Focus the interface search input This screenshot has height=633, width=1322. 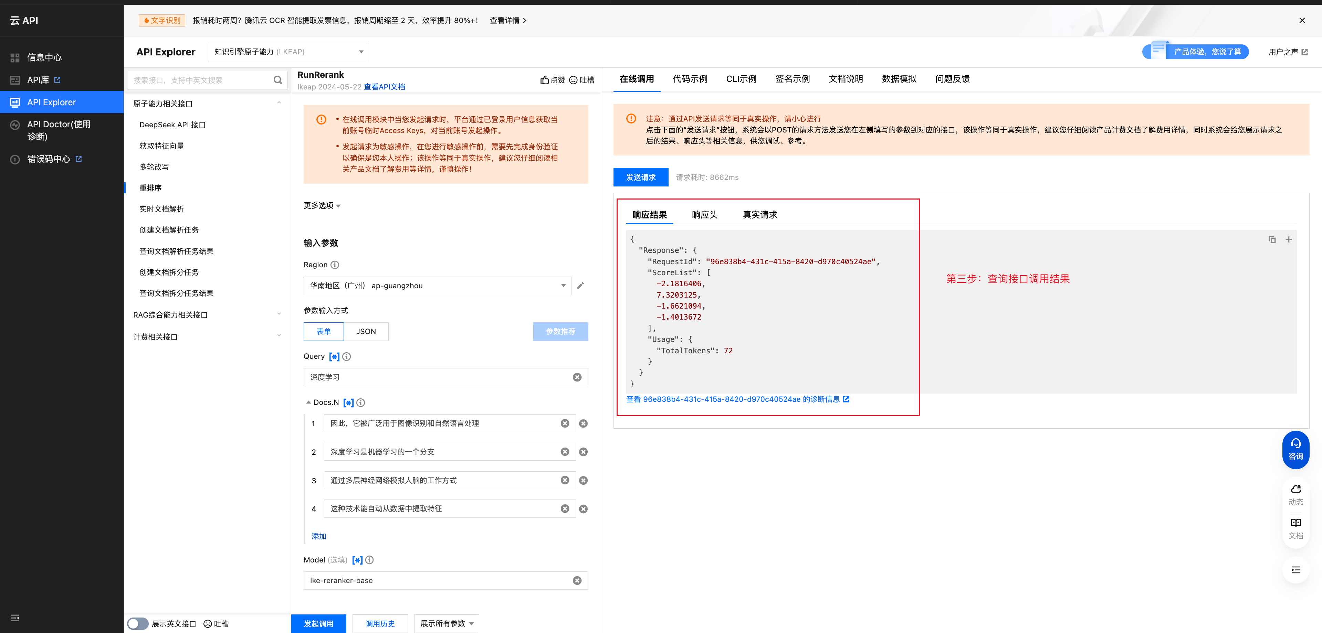[200, 80]
